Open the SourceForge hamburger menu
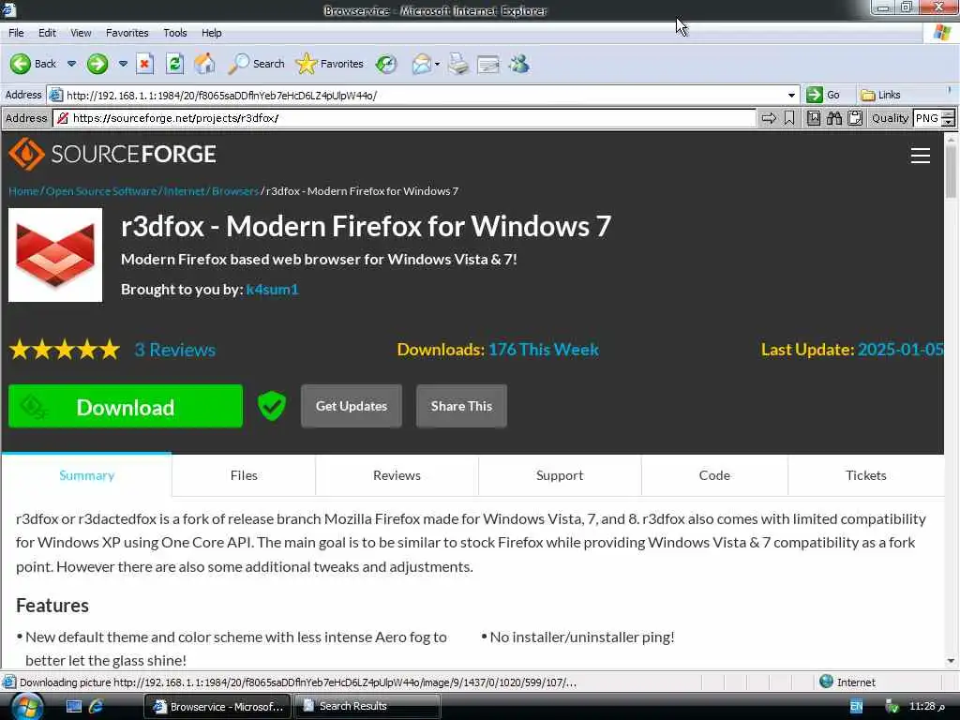The width and height of the screenshot is (960, 720). click(x=921, y=156)
